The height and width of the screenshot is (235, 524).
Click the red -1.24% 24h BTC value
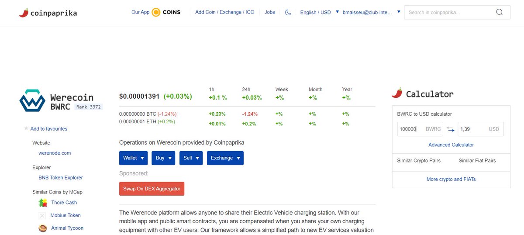point(250,114)
